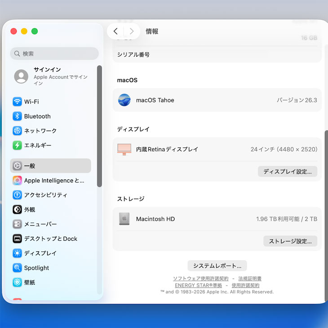Go back using the back arrow
Image resolution: width=328 pixels, height=328 pixels.
[x=115, y=31]
